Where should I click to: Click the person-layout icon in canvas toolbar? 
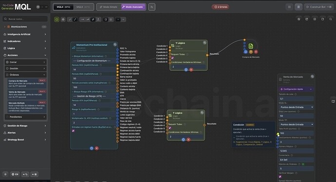point(98,19)
